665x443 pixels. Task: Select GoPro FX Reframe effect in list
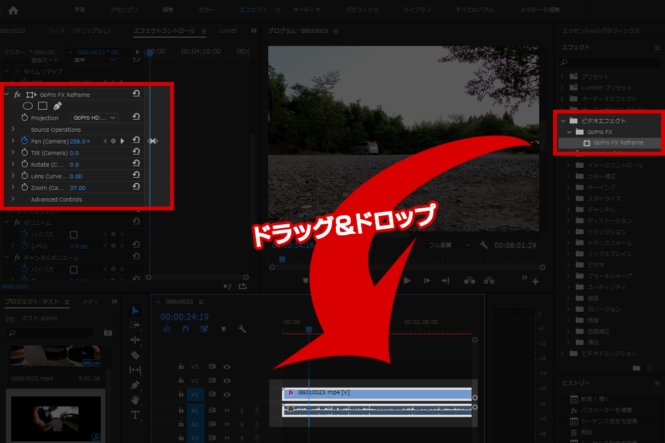click(x=618, y=143)
